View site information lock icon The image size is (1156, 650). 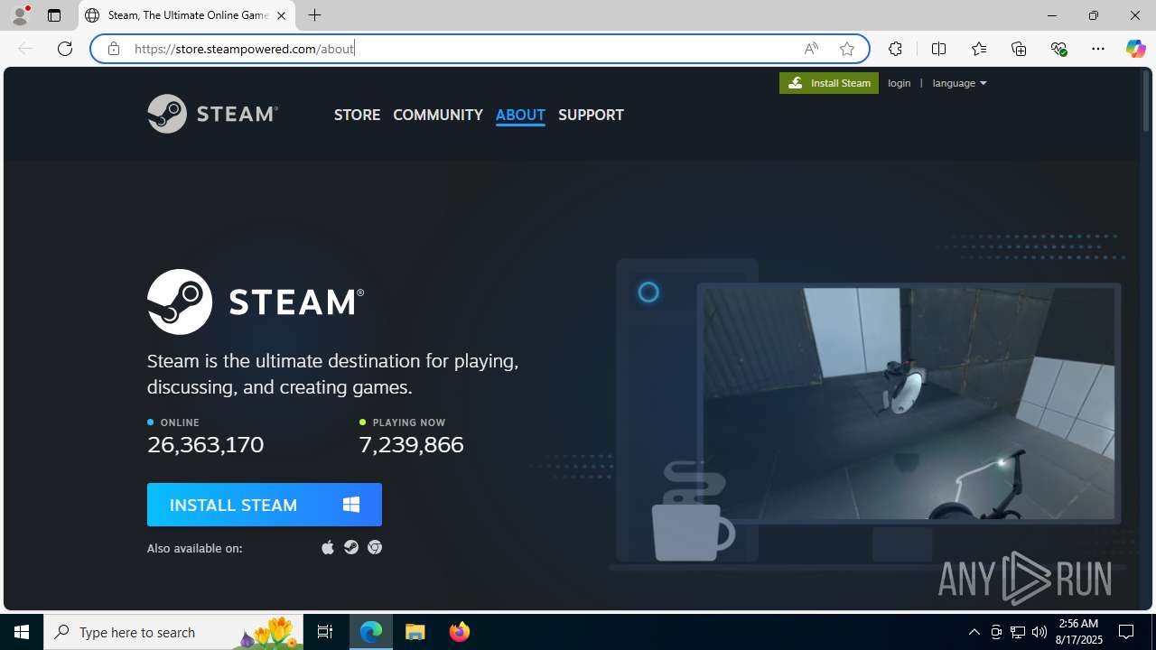pyautogui.click(x=113, y=49)
